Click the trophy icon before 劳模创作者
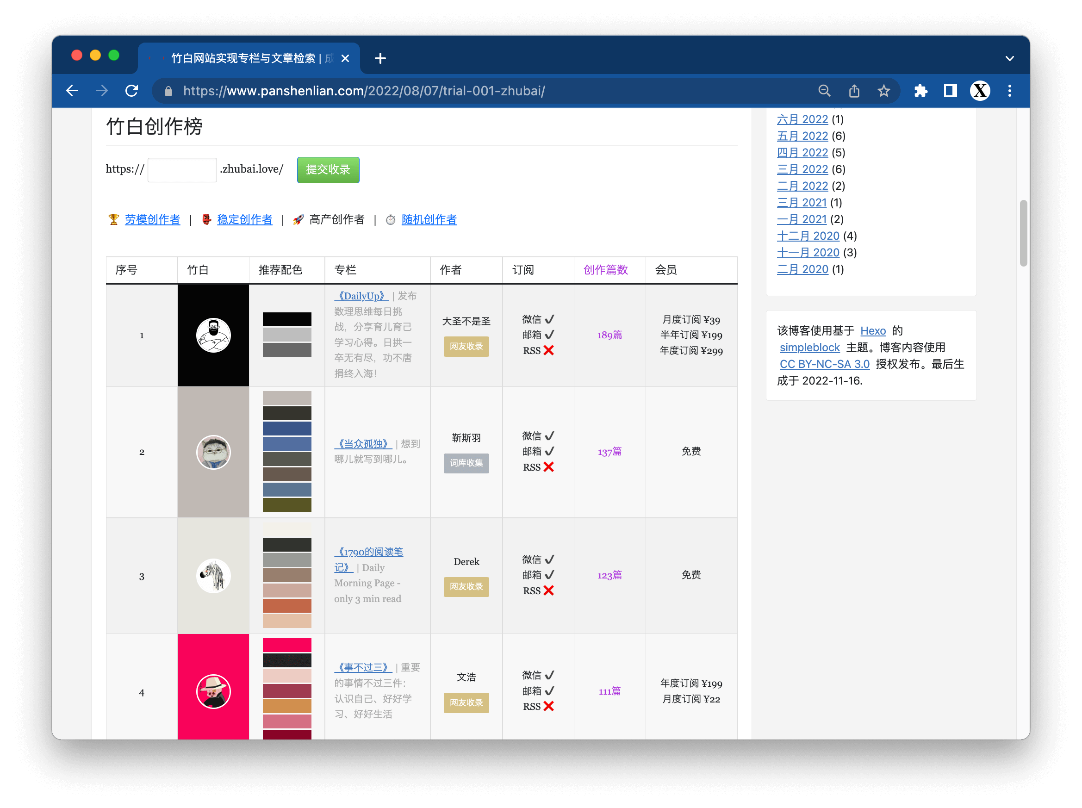This screenshot has width=1082, height=808. 113,220
